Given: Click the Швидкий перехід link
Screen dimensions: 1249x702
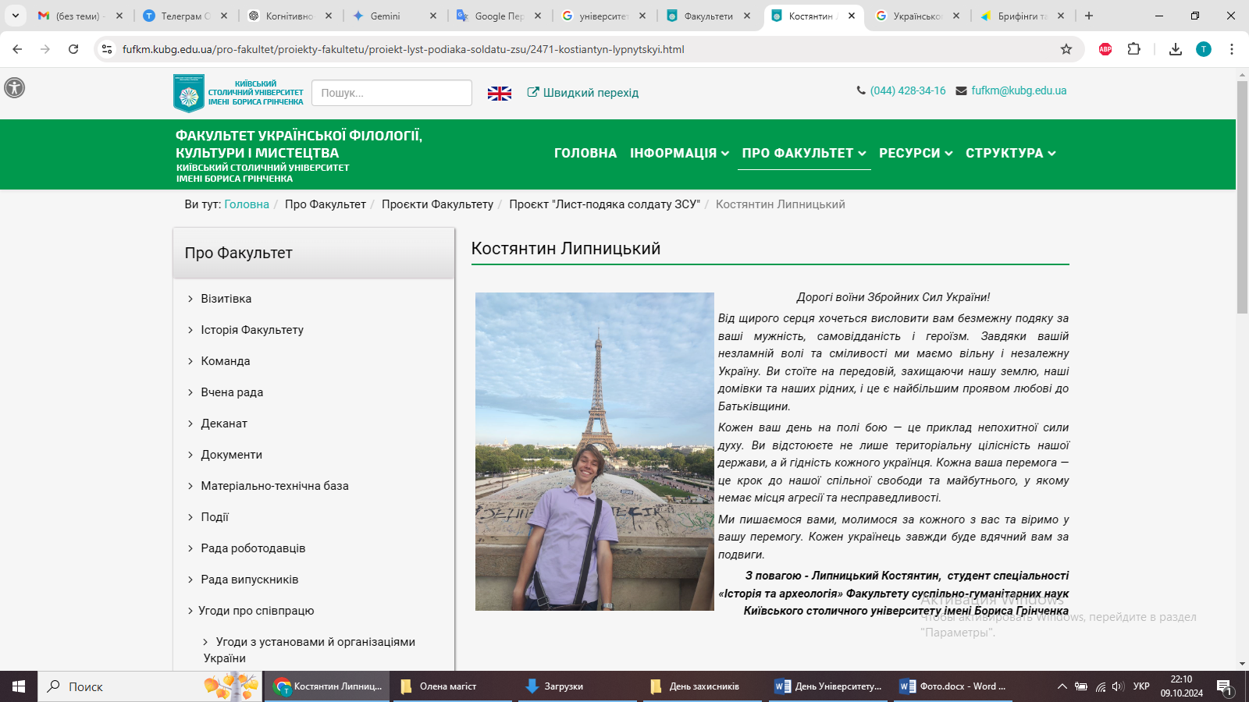Looking at the screenshot, I should 583,93.
